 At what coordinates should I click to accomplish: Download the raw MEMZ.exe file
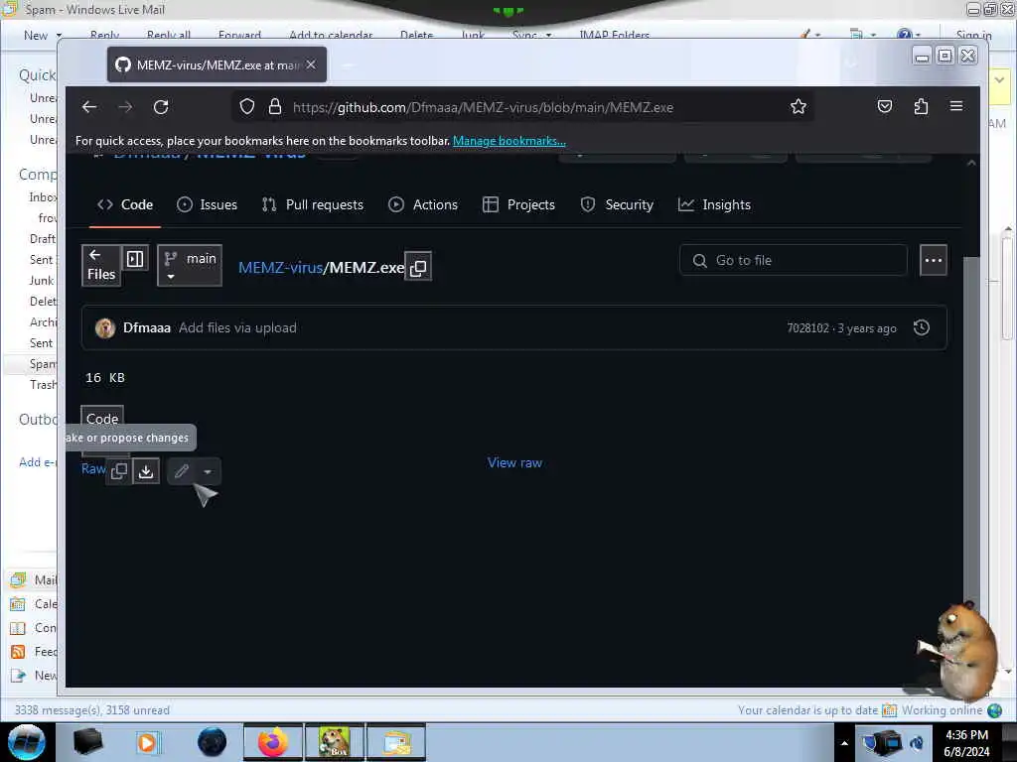click(x=146, y=471)
